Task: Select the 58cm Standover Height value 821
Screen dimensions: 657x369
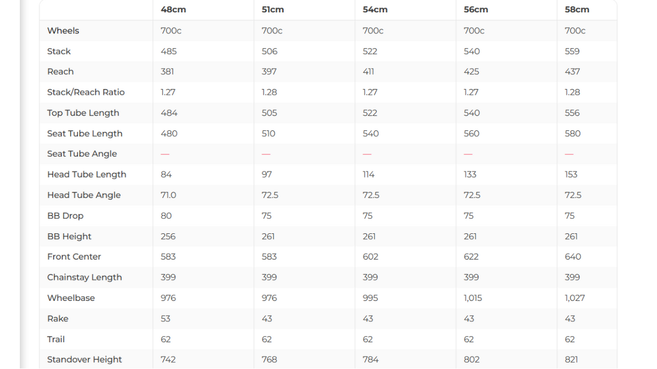Action: (572, 360)
